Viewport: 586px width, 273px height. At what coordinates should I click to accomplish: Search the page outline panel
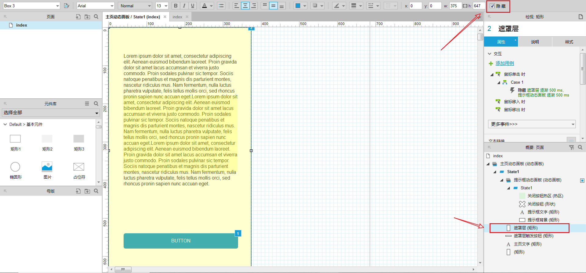[580, 147]
